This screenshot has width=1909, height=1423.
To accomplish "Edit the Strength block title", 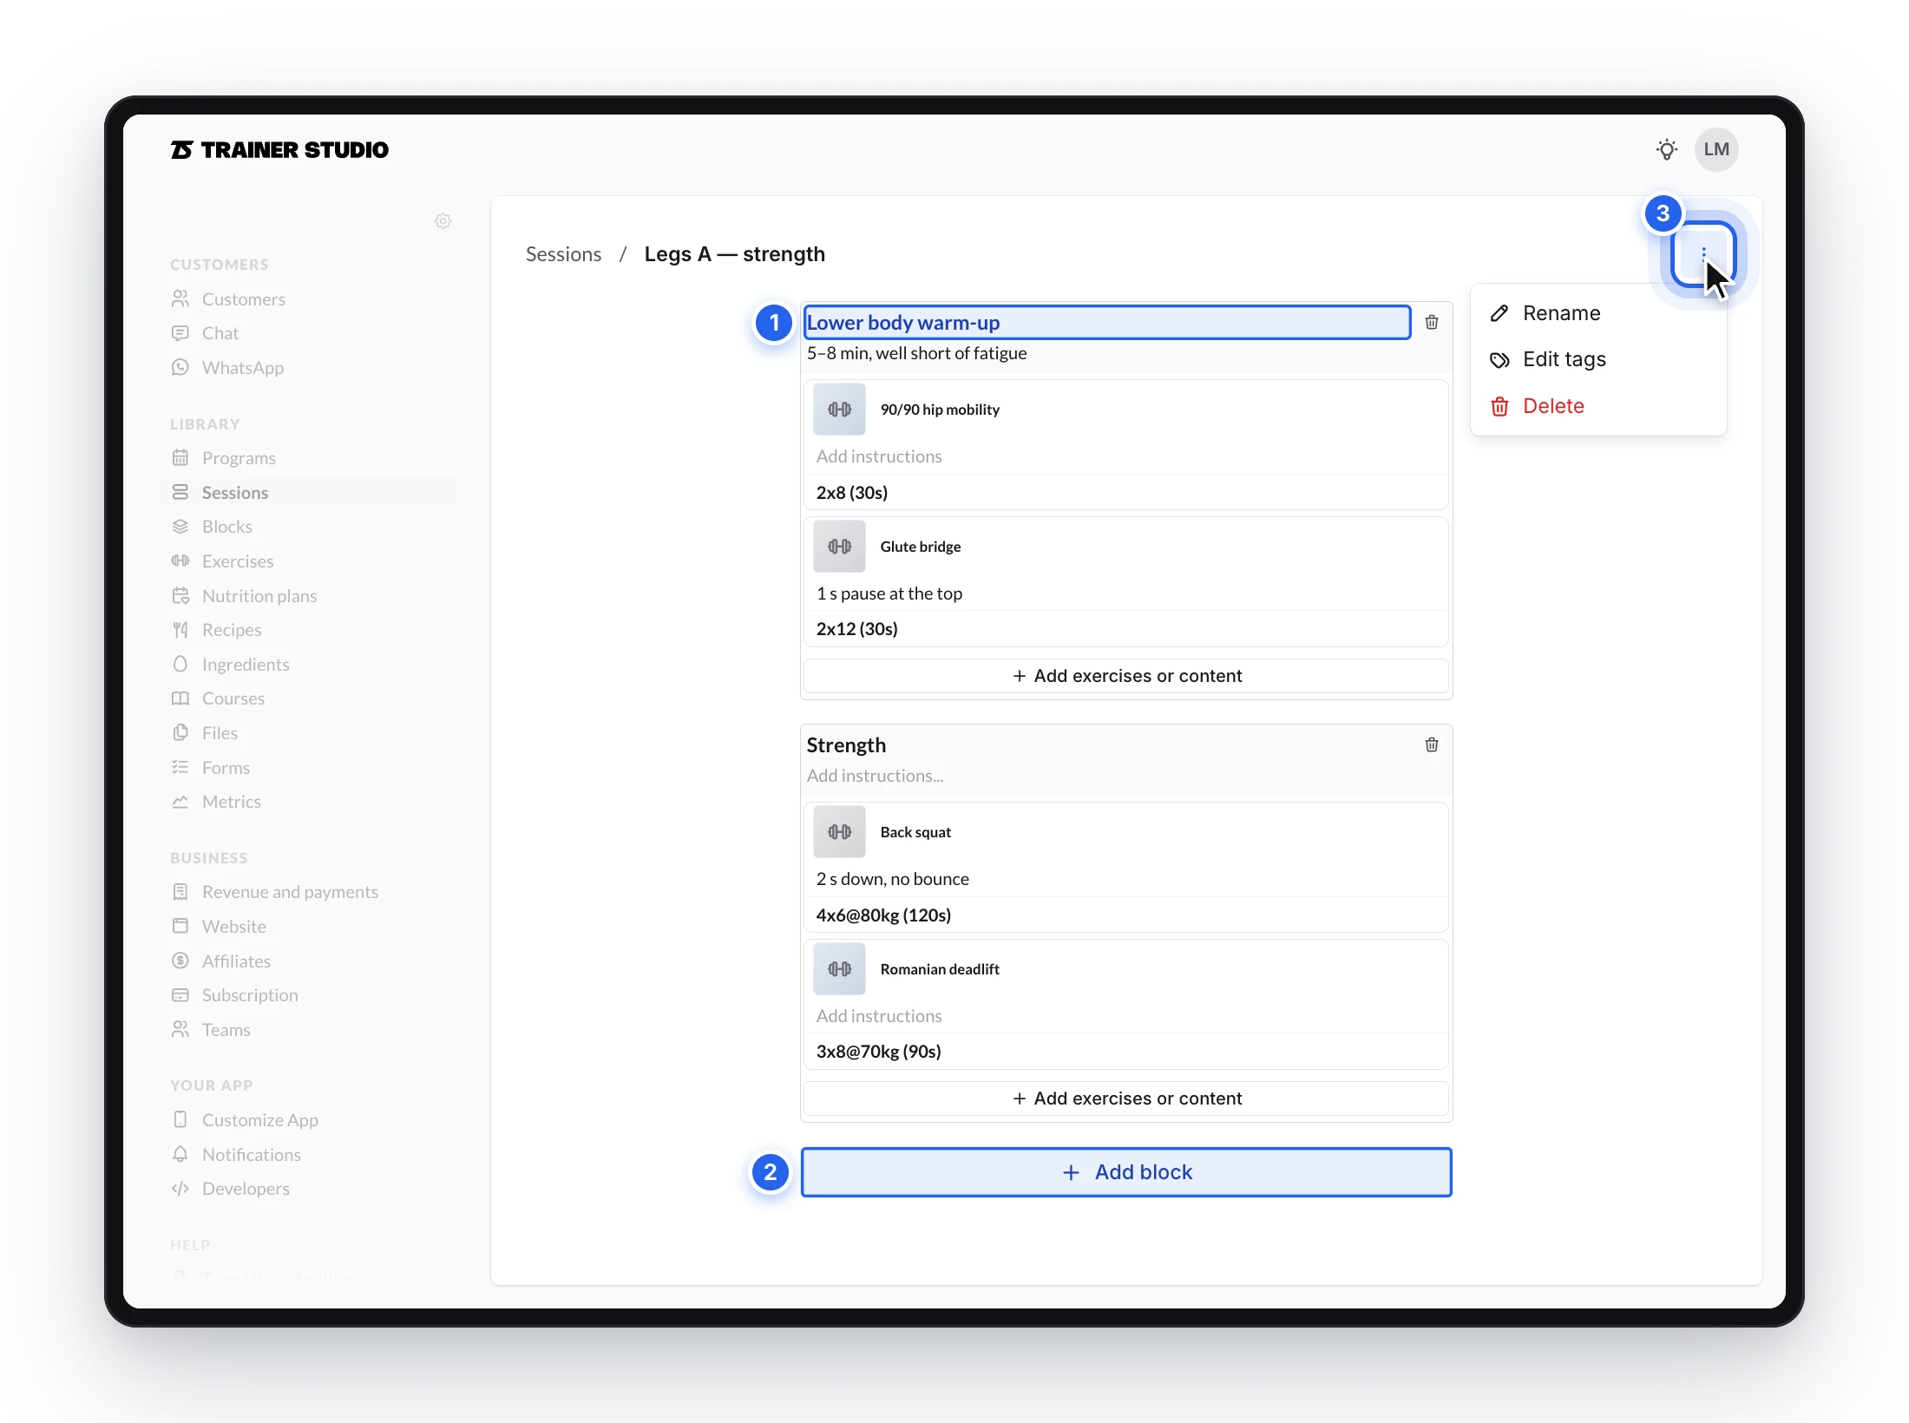I will click(846, 745).
